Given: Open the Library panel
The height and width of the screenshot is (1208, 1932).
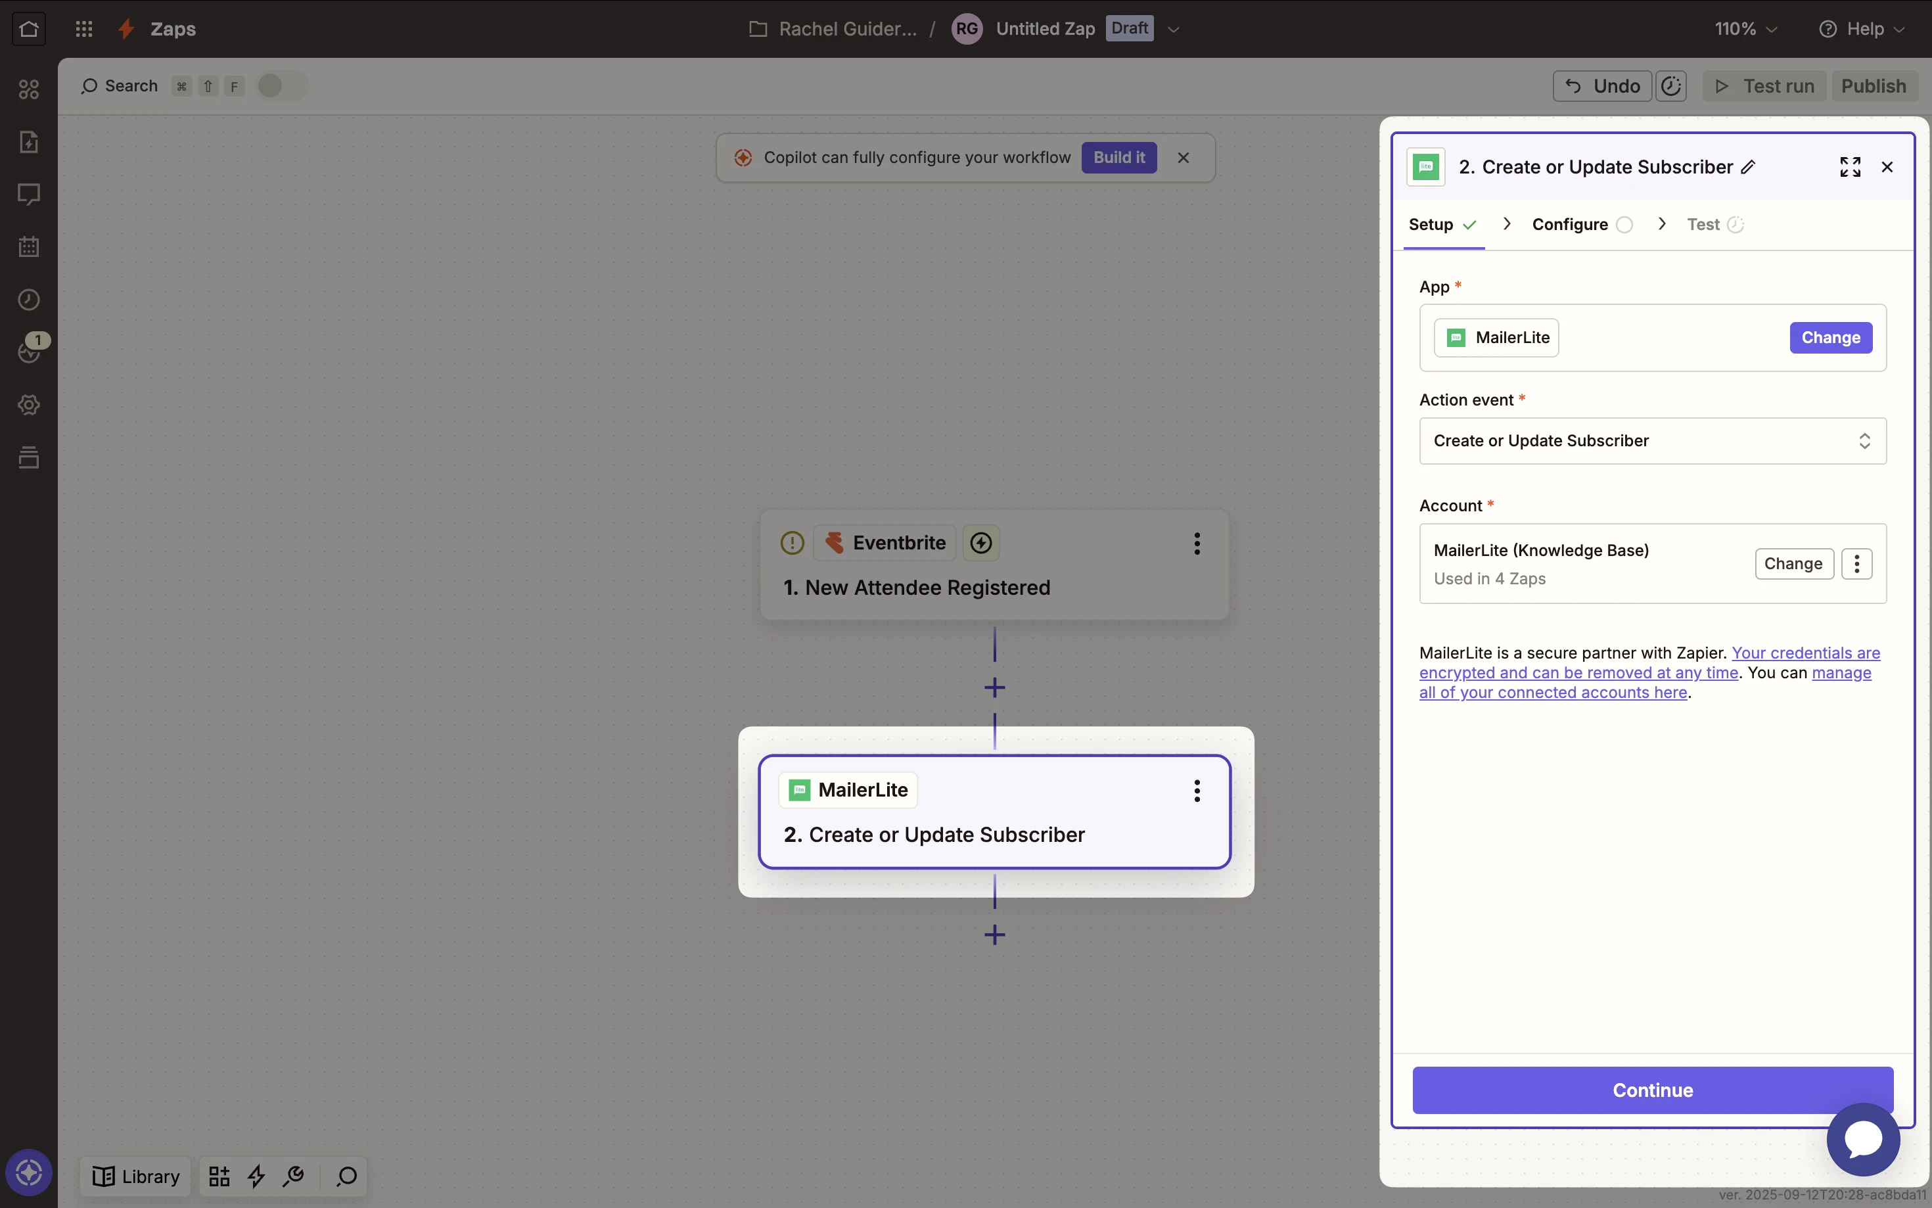Looking at the screenshot, I should pos(136,1176).
